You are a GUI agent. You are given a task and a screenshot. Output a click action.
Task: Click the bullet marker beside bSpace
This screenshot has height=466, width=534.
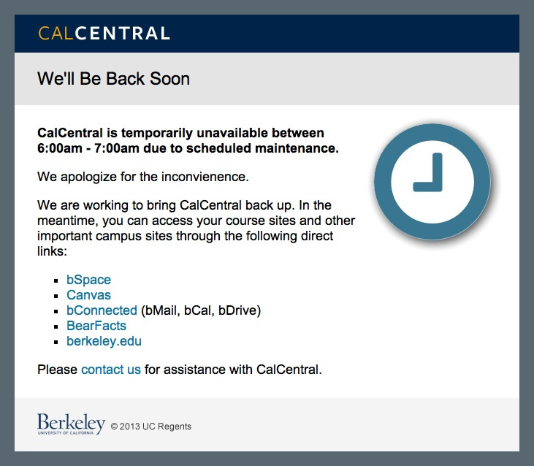(x=56, y=280)
